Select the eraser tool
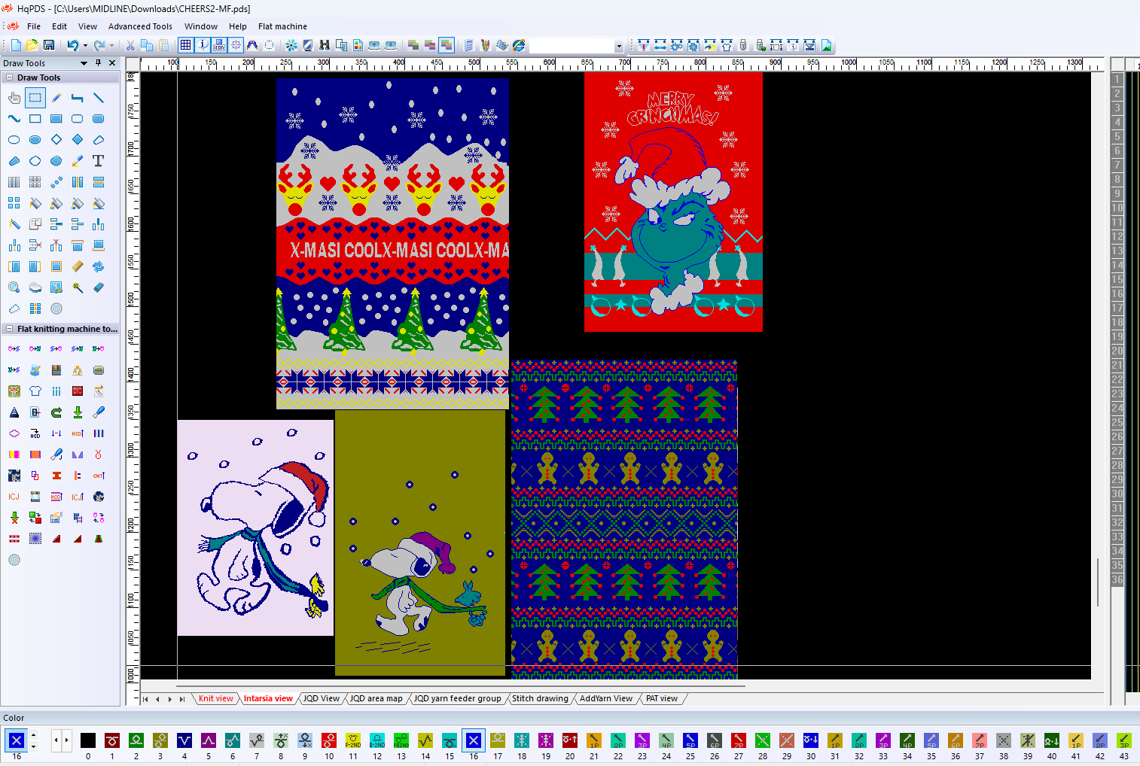 [x=98, y=287]
